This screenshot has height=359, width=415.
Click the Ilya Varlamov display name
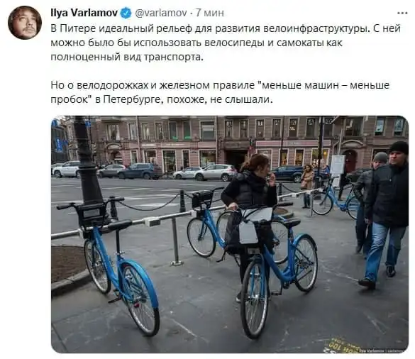coord(84,13)
